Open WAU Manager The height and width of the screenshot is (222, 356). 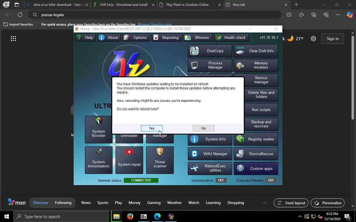point(210,154)
